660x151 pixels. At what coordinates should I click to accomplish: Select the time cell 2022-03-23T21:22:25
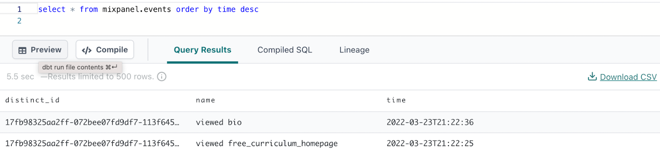point(430,144)
